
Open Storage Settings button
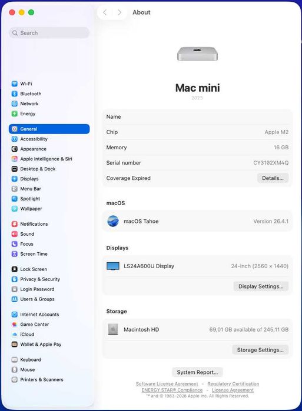coord(260,350)
